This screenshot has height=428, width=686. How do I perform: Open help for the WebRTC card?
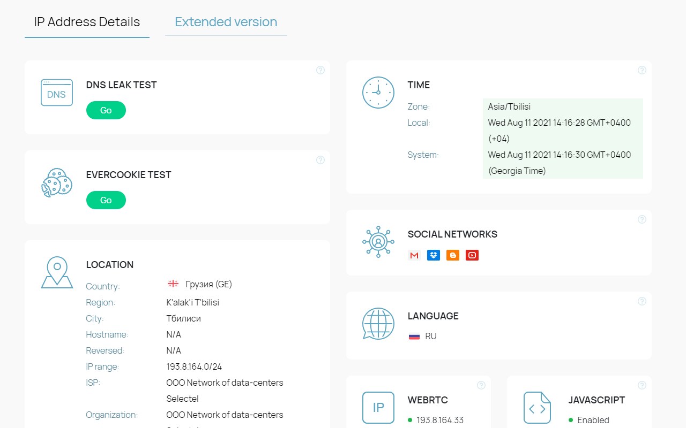[481, 385]
